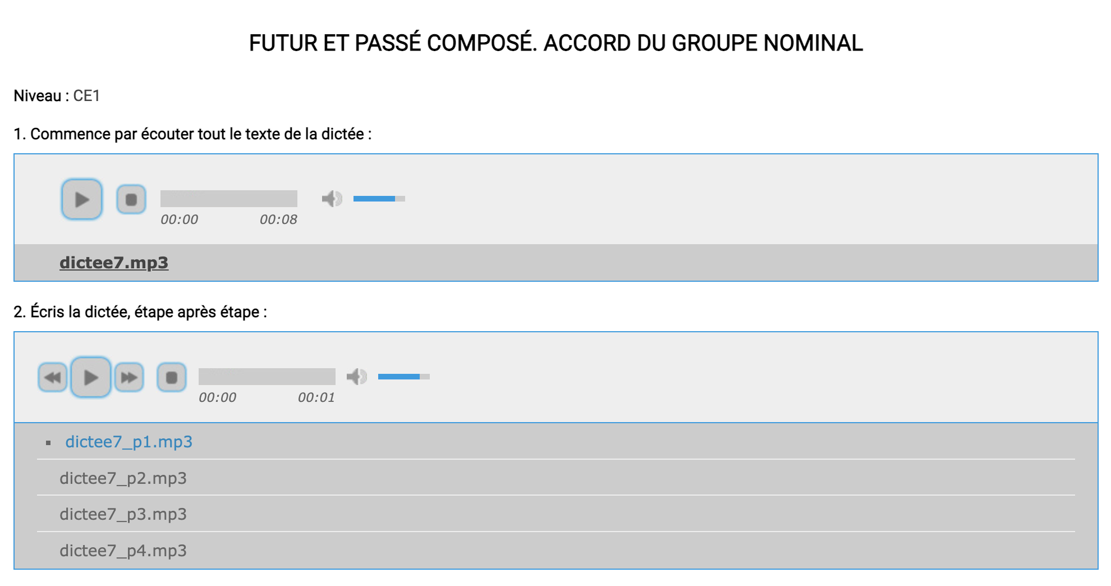Play the full dictation dictee7.mp3

click(82, 199)
